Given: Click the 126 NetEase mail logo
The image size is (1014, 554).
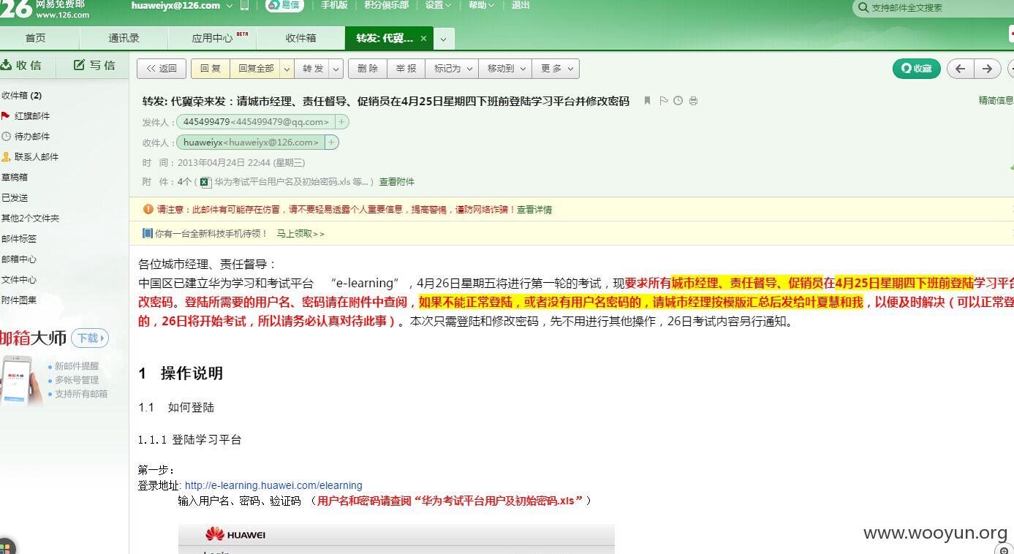Looking at the screenshot, I should coord(44,9).
